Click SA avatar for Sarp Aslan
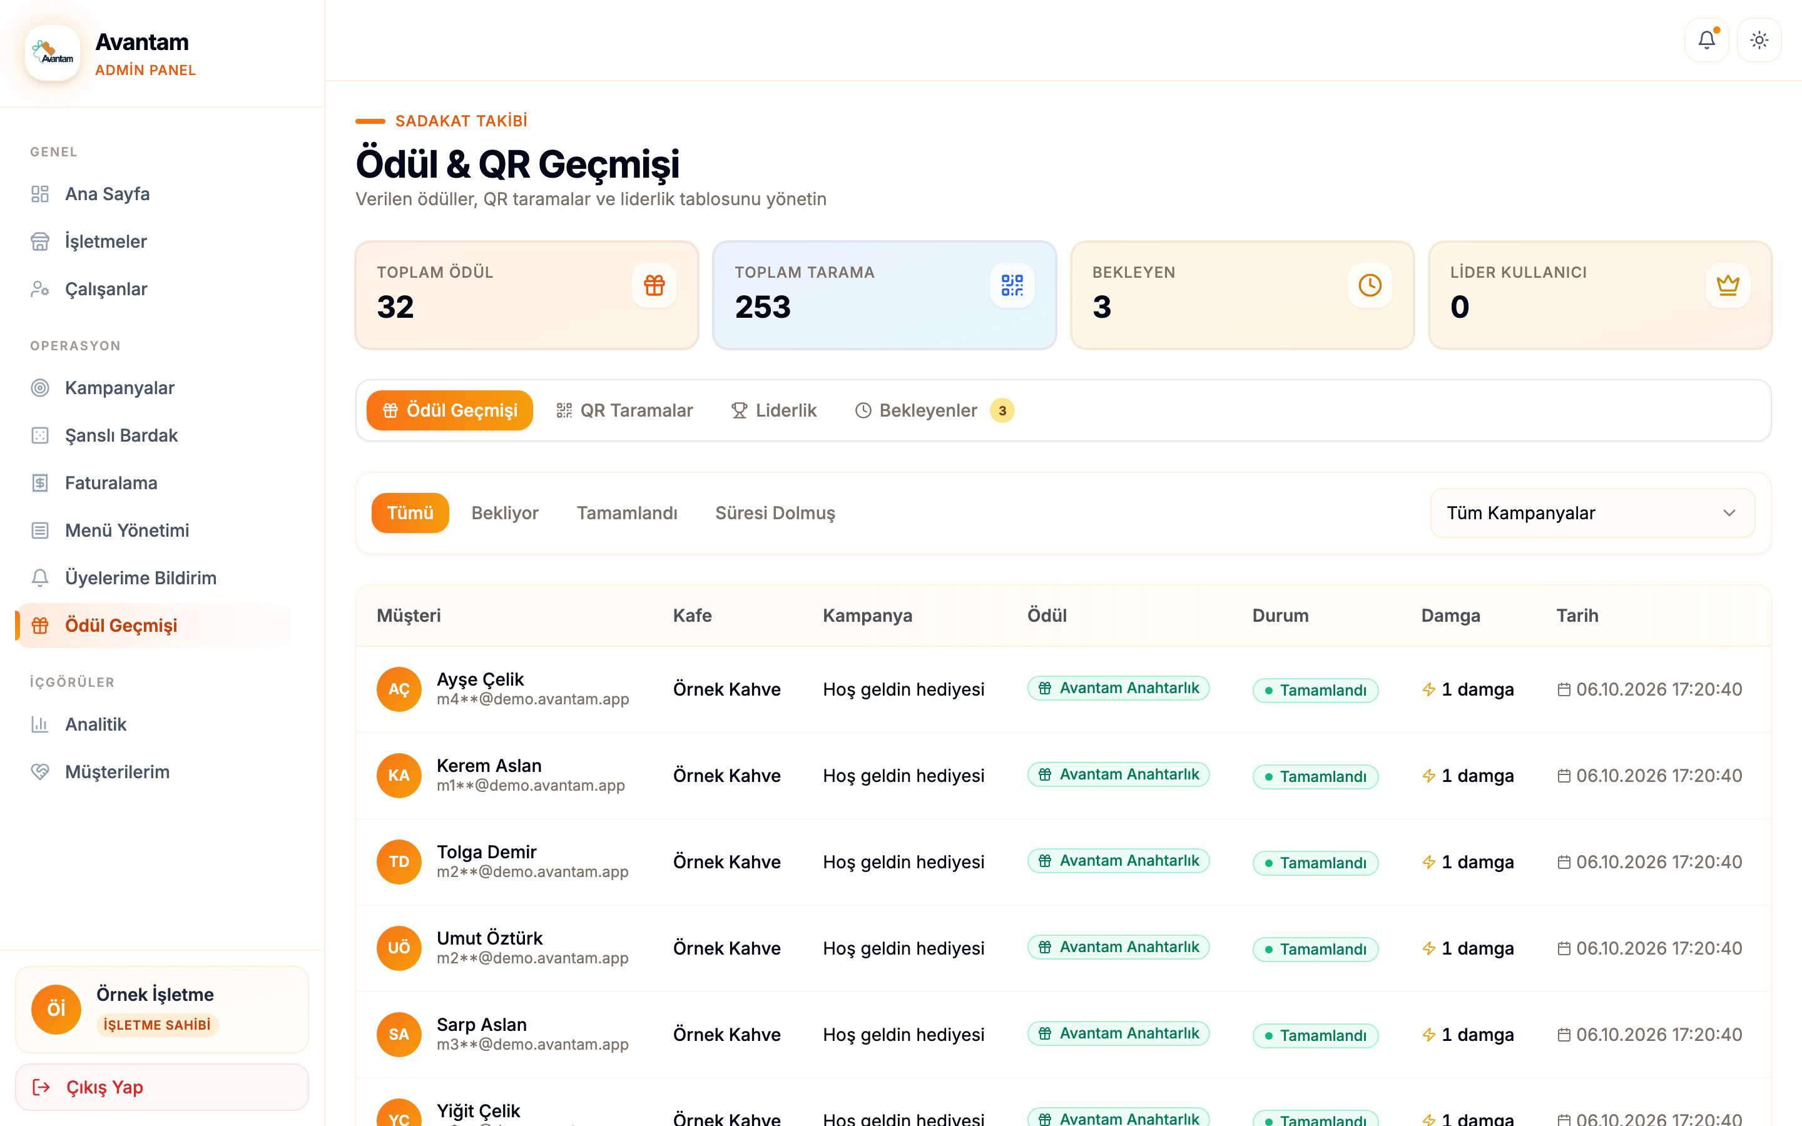The width and height of the screenshot is (1802, 1126). point(399,1035)
